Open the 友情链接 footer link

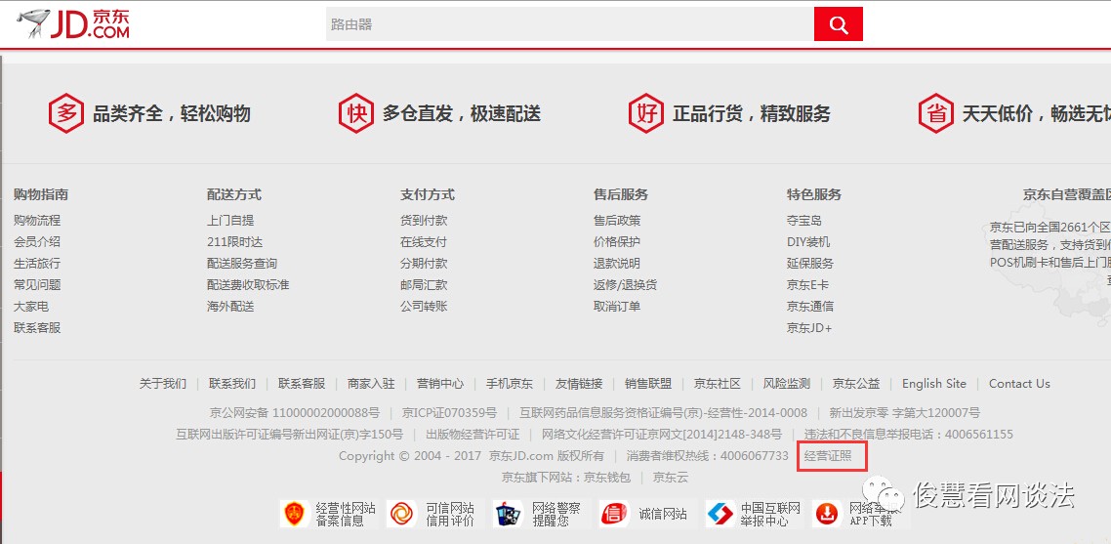pyautogui.click(x=579, y=384)
